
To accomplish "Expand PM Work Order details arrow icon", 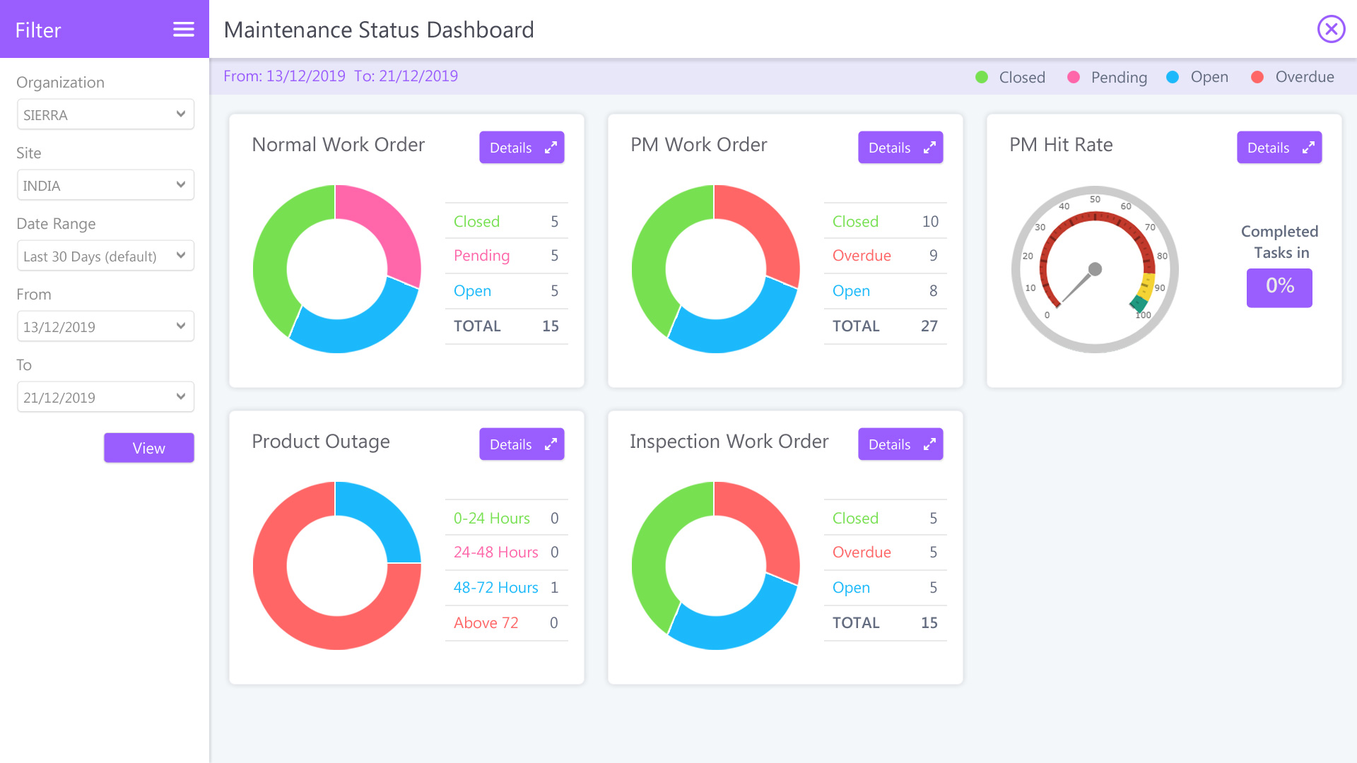I will click(x=929, y=148).
